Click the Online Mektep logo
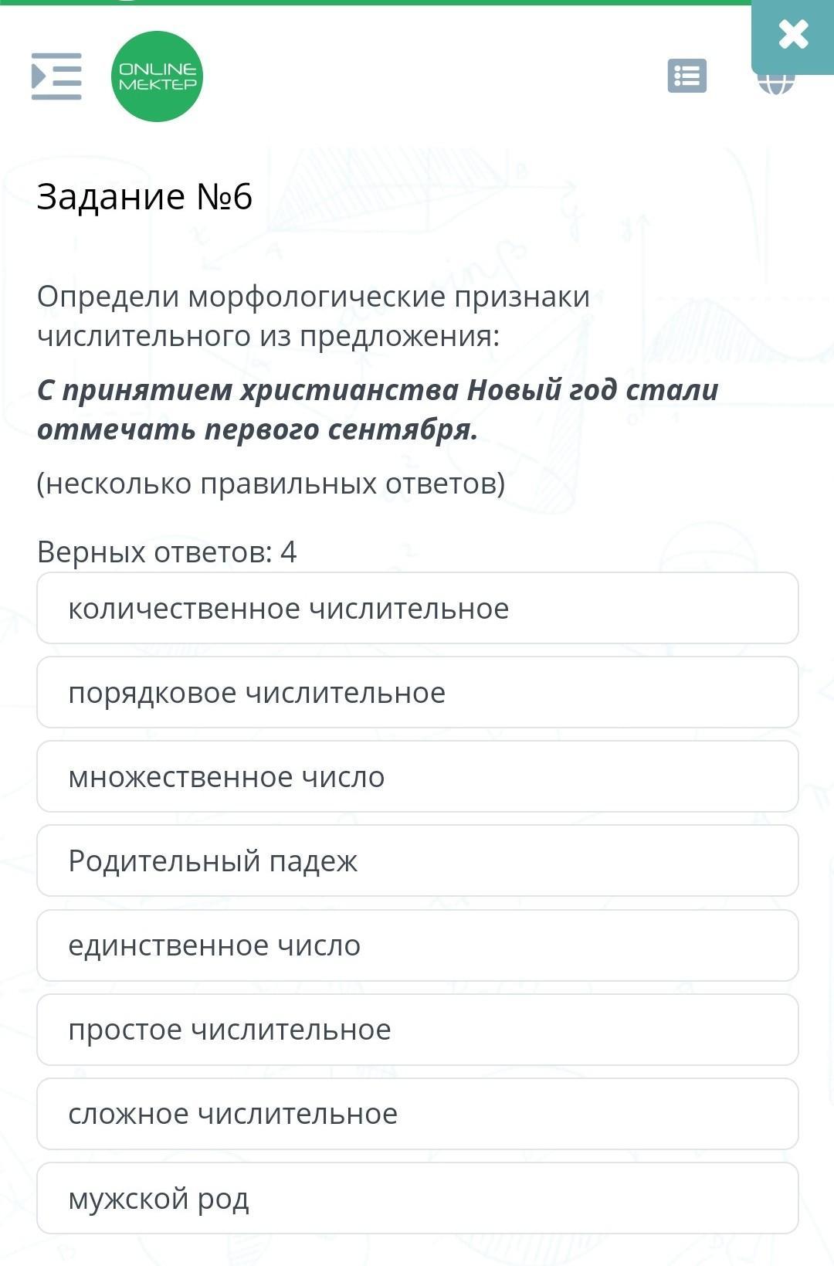This screenshot has height=1266, width=834. pyautogui.click(x=157, y=76)
